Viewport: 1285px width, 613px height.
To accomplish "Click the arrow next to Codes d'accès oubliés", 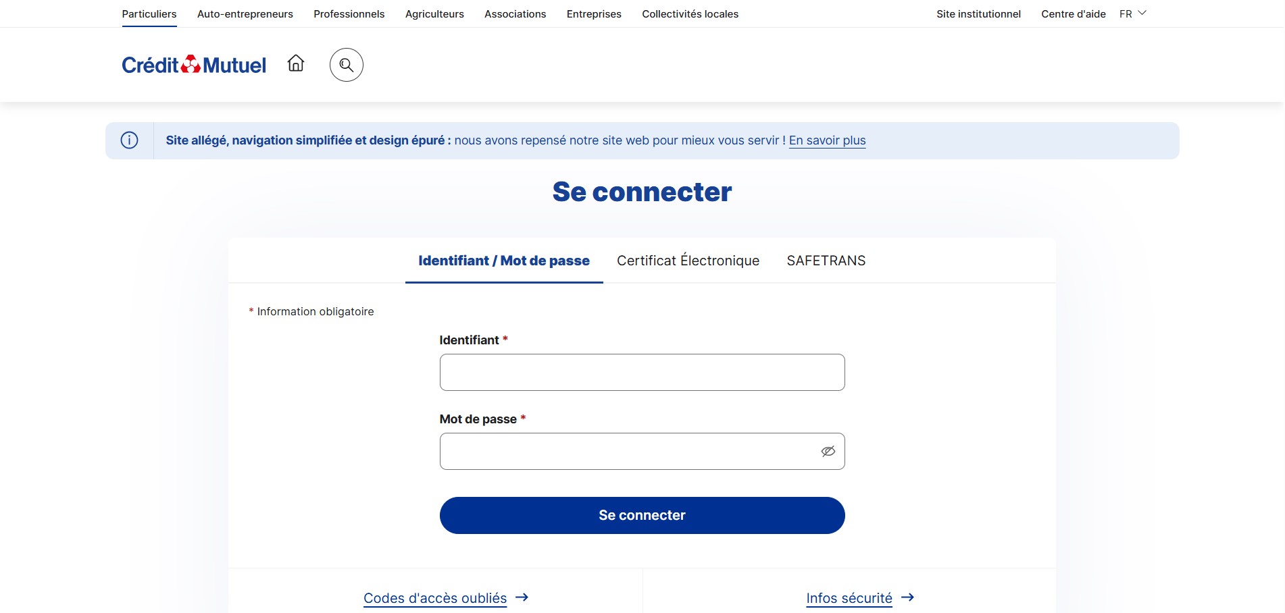I will pyautogui.click(x=522, y=597).
